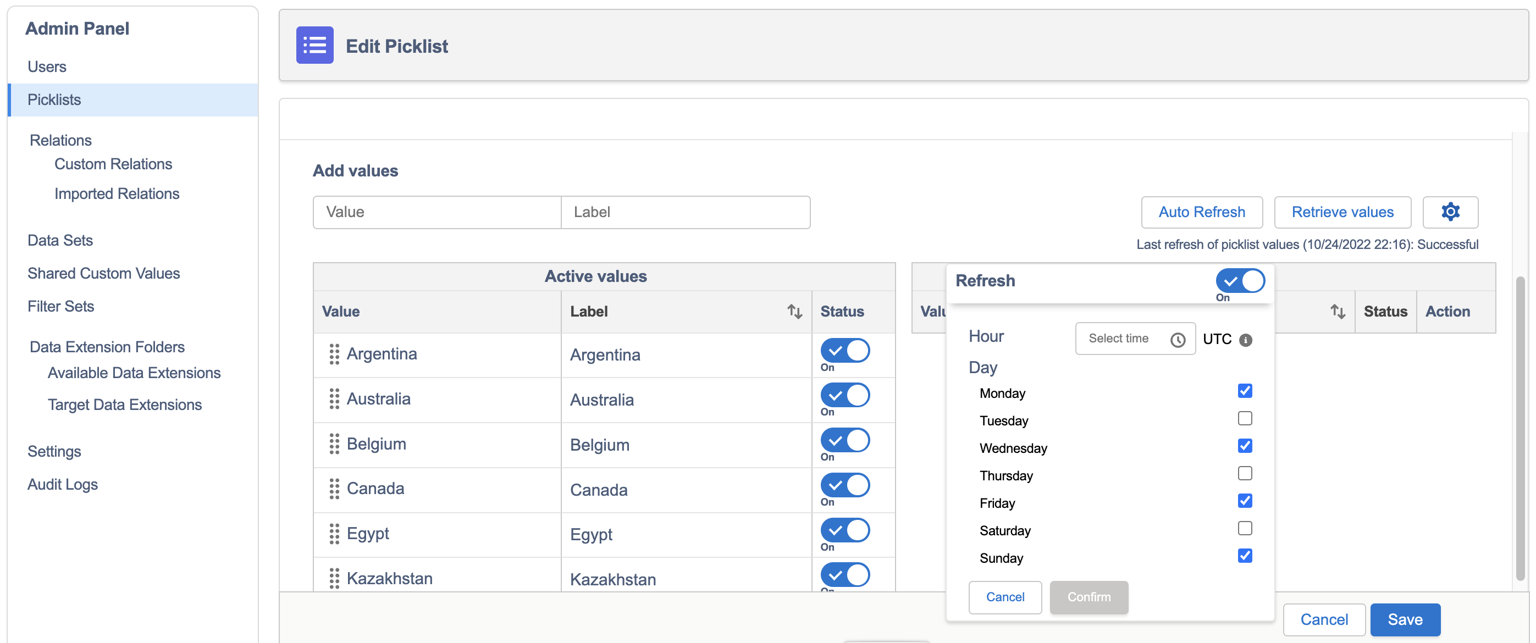This screenshot has height=643, width=1536.
Task: Open the gear settings button
Action: 1450,212
